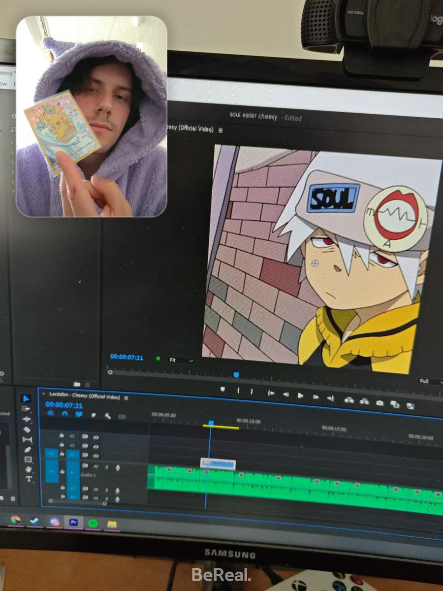This screenshot has height=591, width=443.
Task: Open timeline settings with the wrench icon
Action: (107, 416)
